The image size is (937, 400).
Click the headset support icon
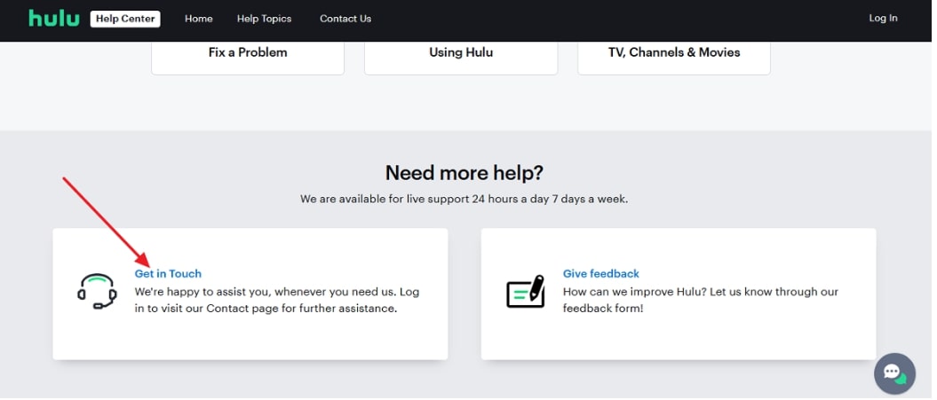click(97, 292)
